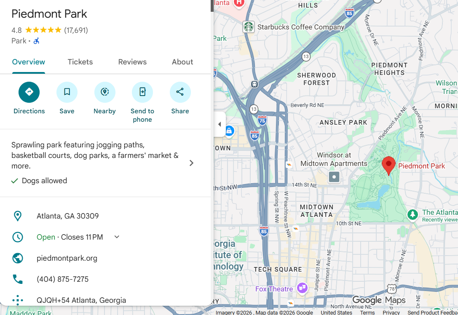Open the Privacy link in footer
The width and height of the screenshot is (458, 315).
click(391, 312)
